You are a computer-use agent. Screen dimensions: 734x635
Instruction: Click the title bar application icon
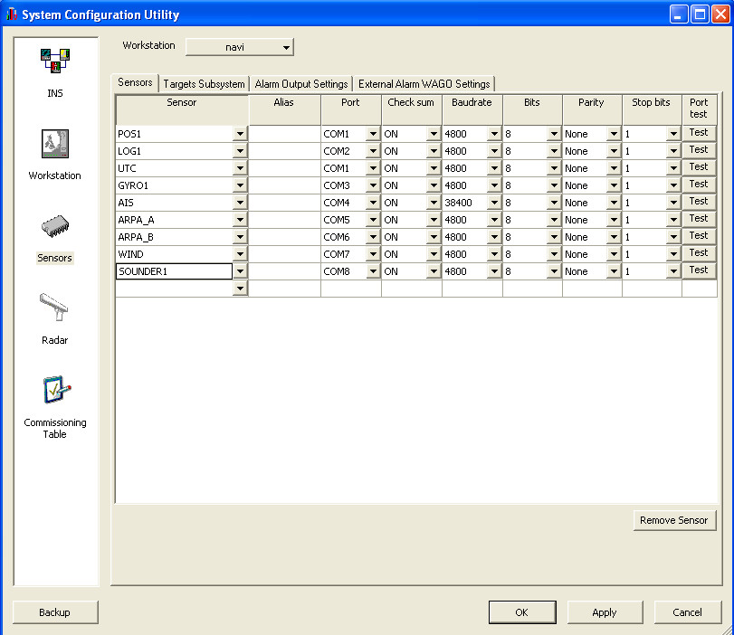11,14
